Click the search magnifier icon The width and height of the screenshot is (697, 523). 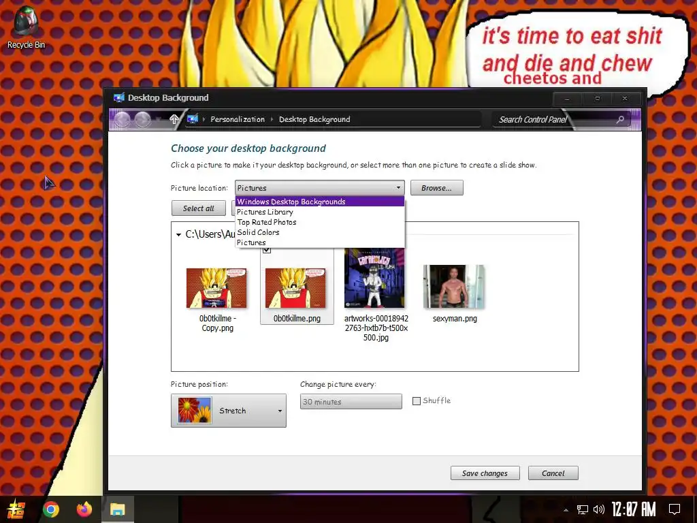(x=621, y=119)
